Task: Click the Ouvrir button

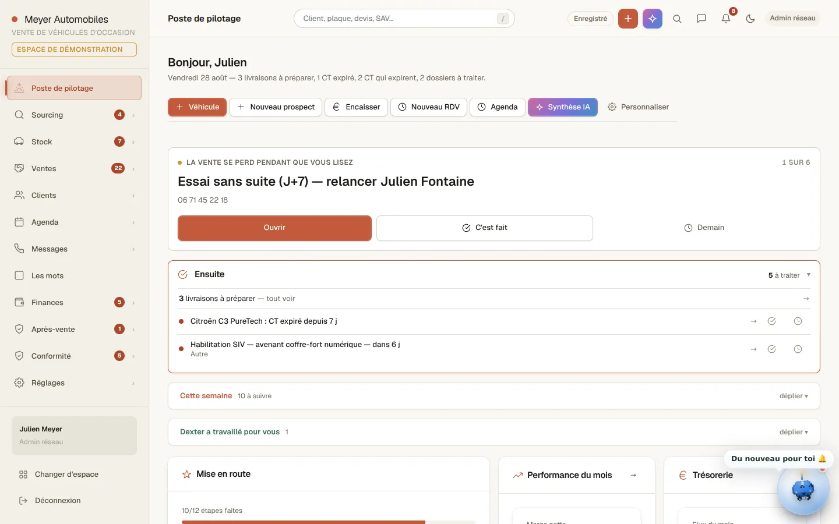Action: (x=274, y=228)
